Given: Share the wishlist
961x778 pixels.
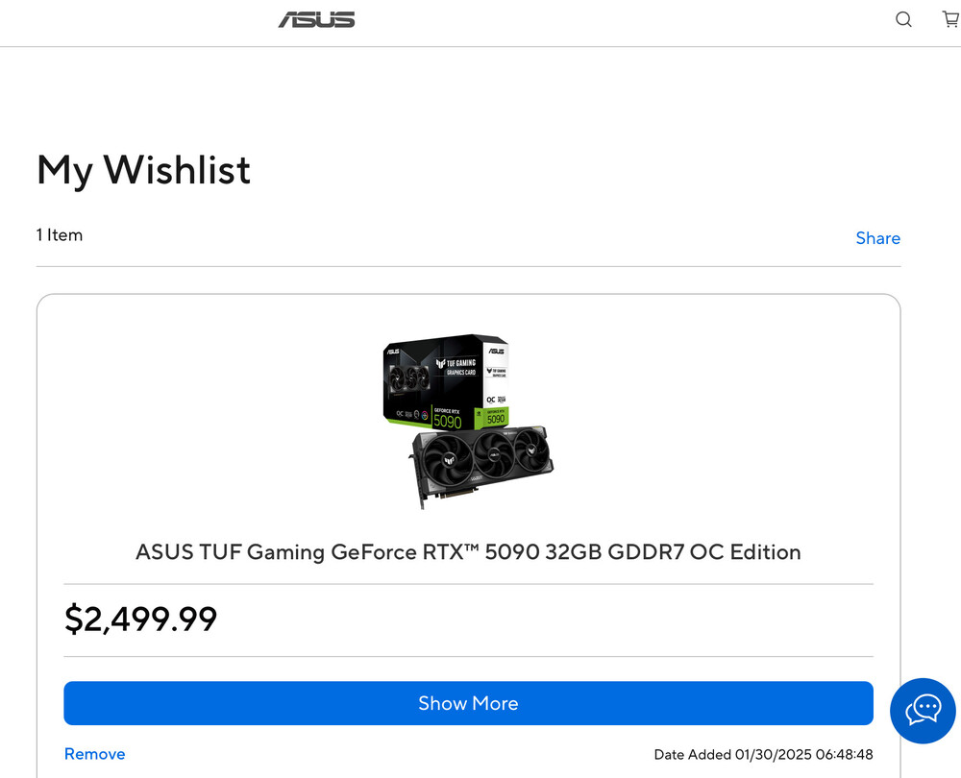Looking at the screenshot, I should point(877,238).
